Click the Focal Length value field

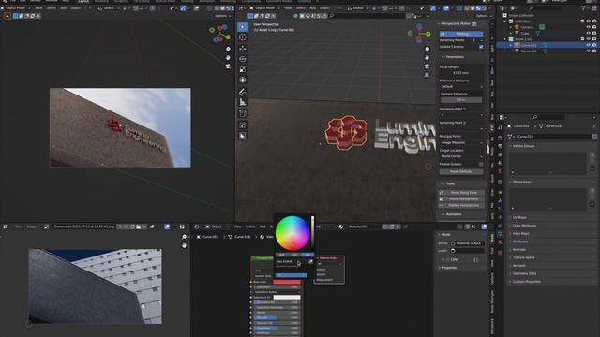click(x=460, y=73)
